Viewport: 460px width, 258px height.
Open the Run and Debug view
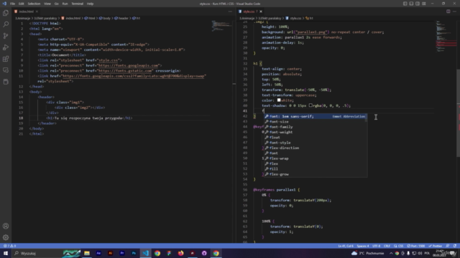tap(6, 47)
